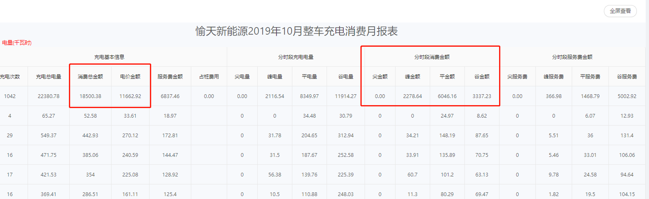Select the cell with value 11662.92
649x199 pixels.
click(x=130, y=96)
